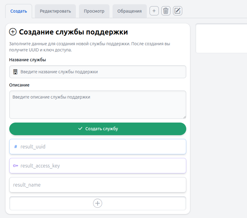This screenshot has width=247, height=218.
Task: Click the description text starting with Заполните данные
Action: [89, 47]
